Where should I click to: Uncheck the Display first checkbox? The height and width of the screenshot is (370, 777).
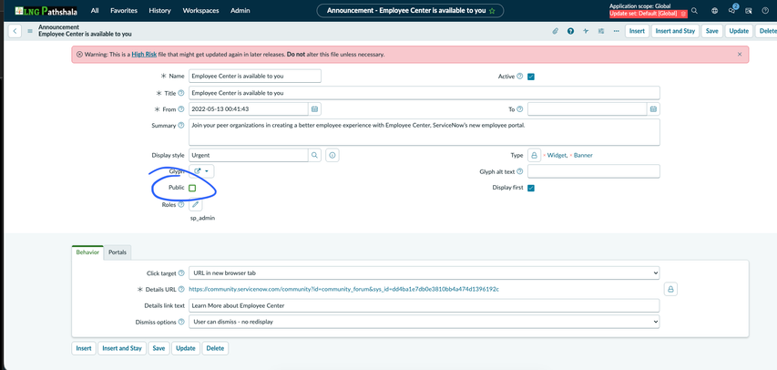point(531,188)
